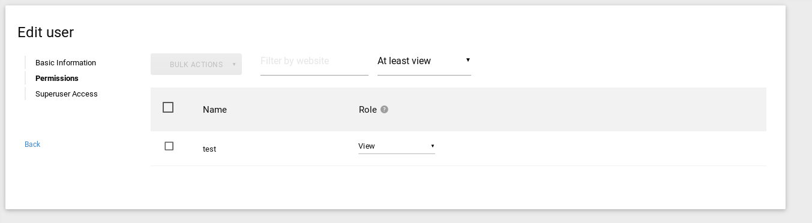Click the arrow beside At least view

pyautogui.click(x=468, y=60)
